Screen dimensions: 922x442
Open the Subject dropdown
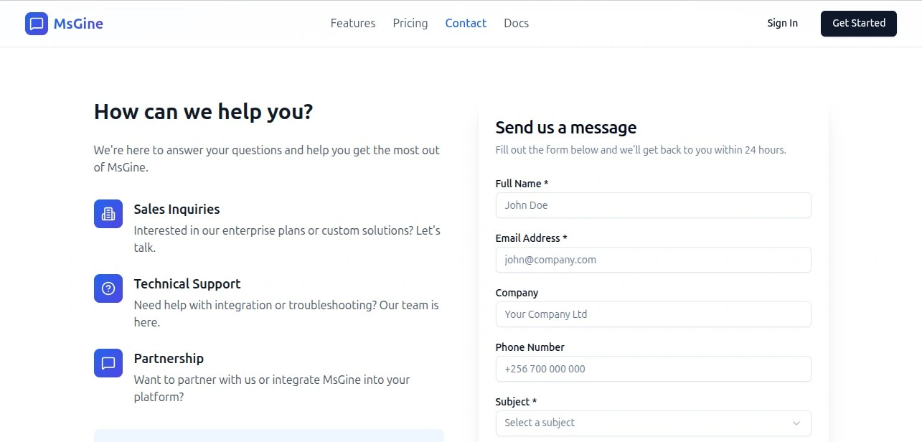click(646, 423)
